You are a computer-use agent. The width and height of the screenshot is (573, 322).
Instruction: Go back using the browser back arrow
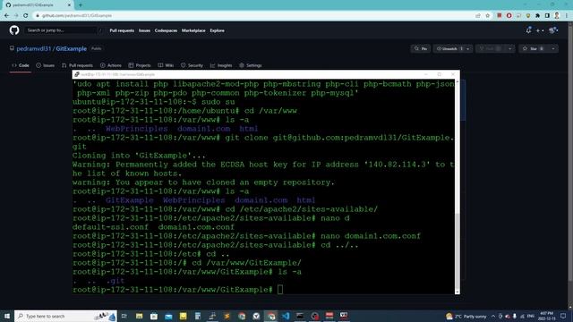(x=6, y=16)
